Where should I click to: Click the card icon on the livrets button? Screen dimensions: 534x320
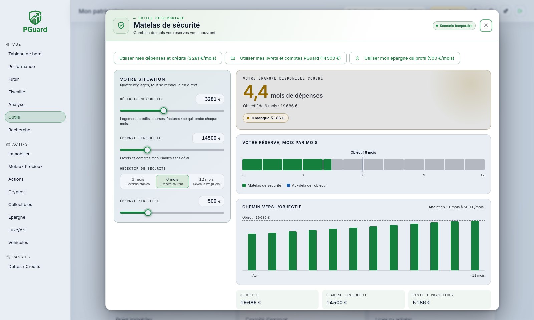233,58
